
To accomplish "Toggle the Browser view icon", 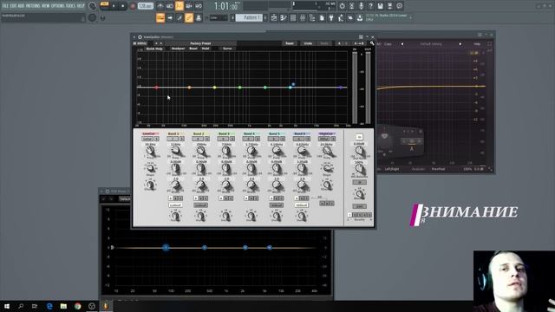I will [312, 17].
